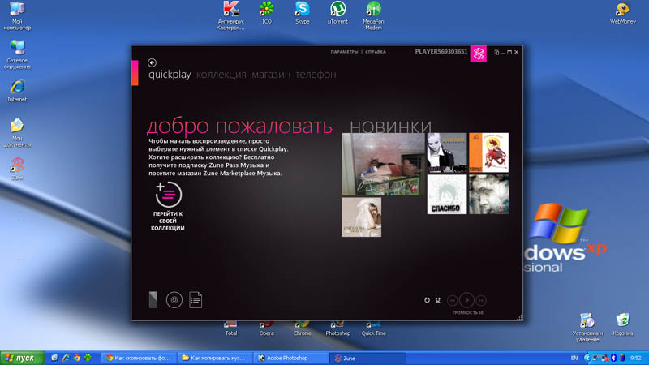Open the playlist icon in Zune
Viewport: 649px width, 365px height.
coord(196,299)
